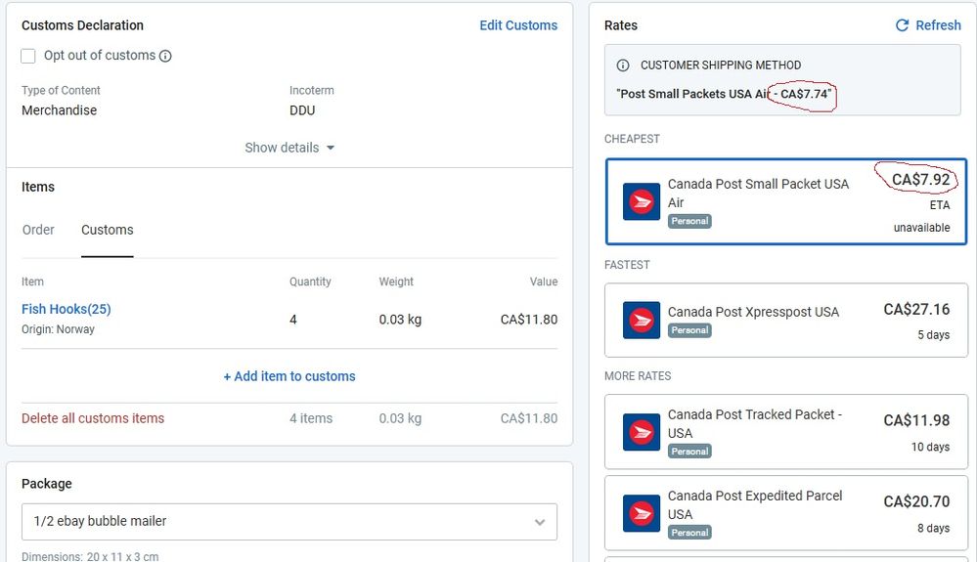Select the Xpresspost USA rate at CA$27.16
Viewport: 977px width, 562px height.
pyautogui.click(x=785, y=320)
